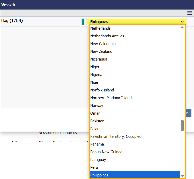Select Norway as vessel flag
This screenshot has width=194, height=179.
(97, 106)
